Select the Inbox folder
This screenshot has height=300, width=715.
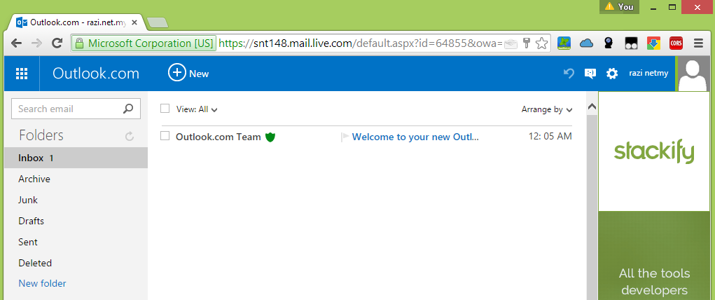pyautogui.click(x=76, y=158)
